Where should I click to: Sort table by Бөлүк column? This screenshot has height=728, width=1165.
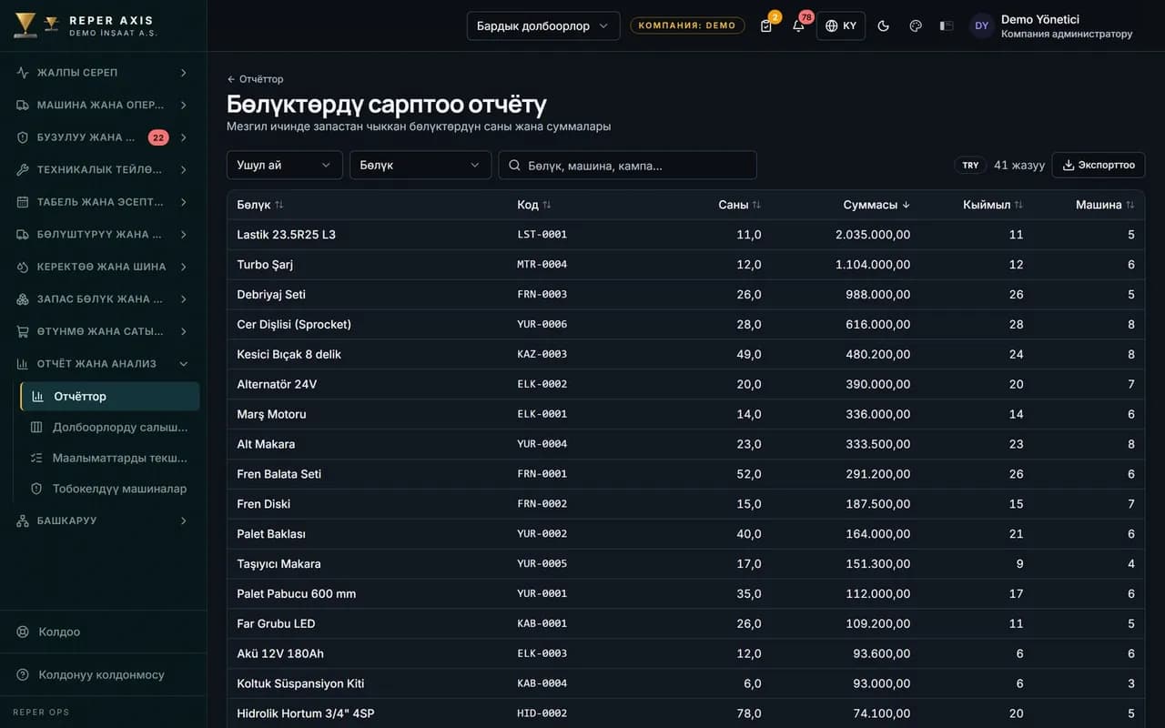[260, 205]
